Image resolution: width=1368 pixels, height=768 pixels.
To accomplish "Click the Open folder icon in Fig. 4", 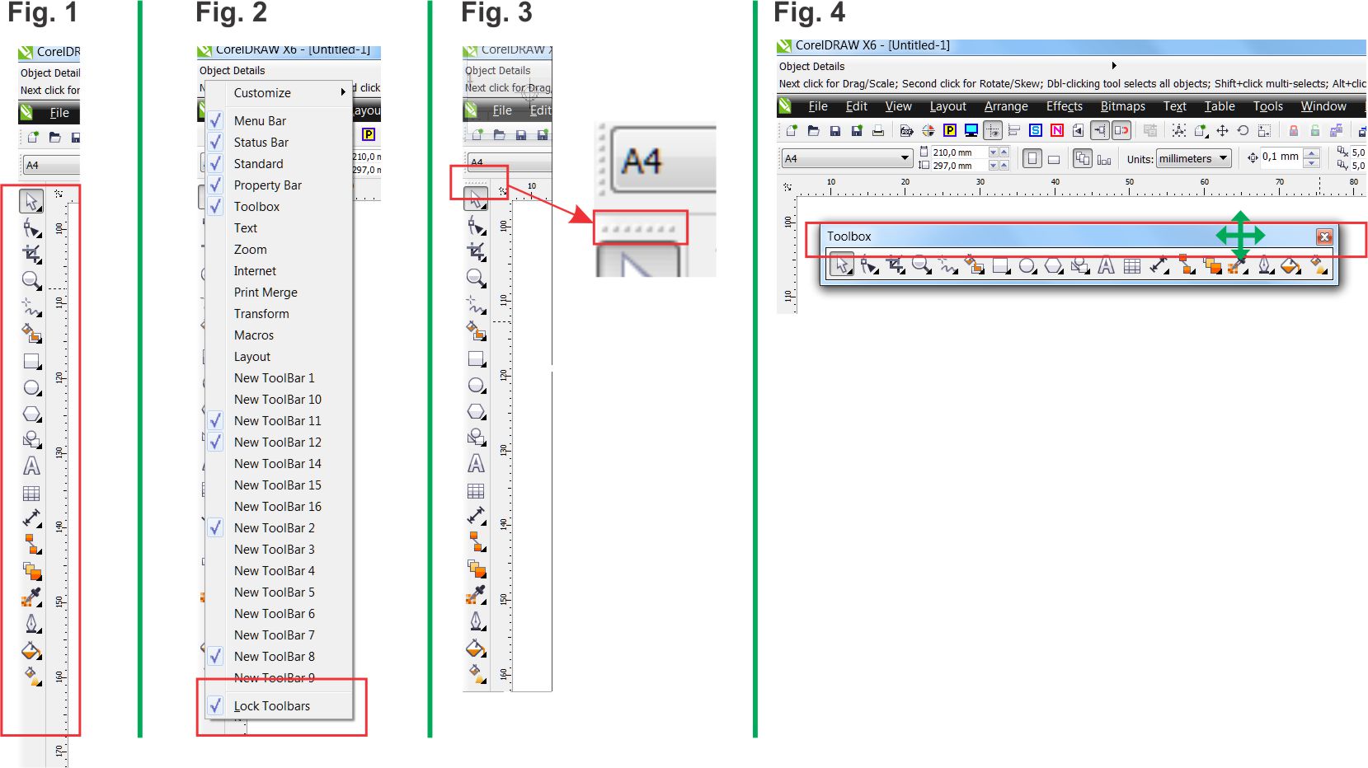I will (x=813, y=130).
